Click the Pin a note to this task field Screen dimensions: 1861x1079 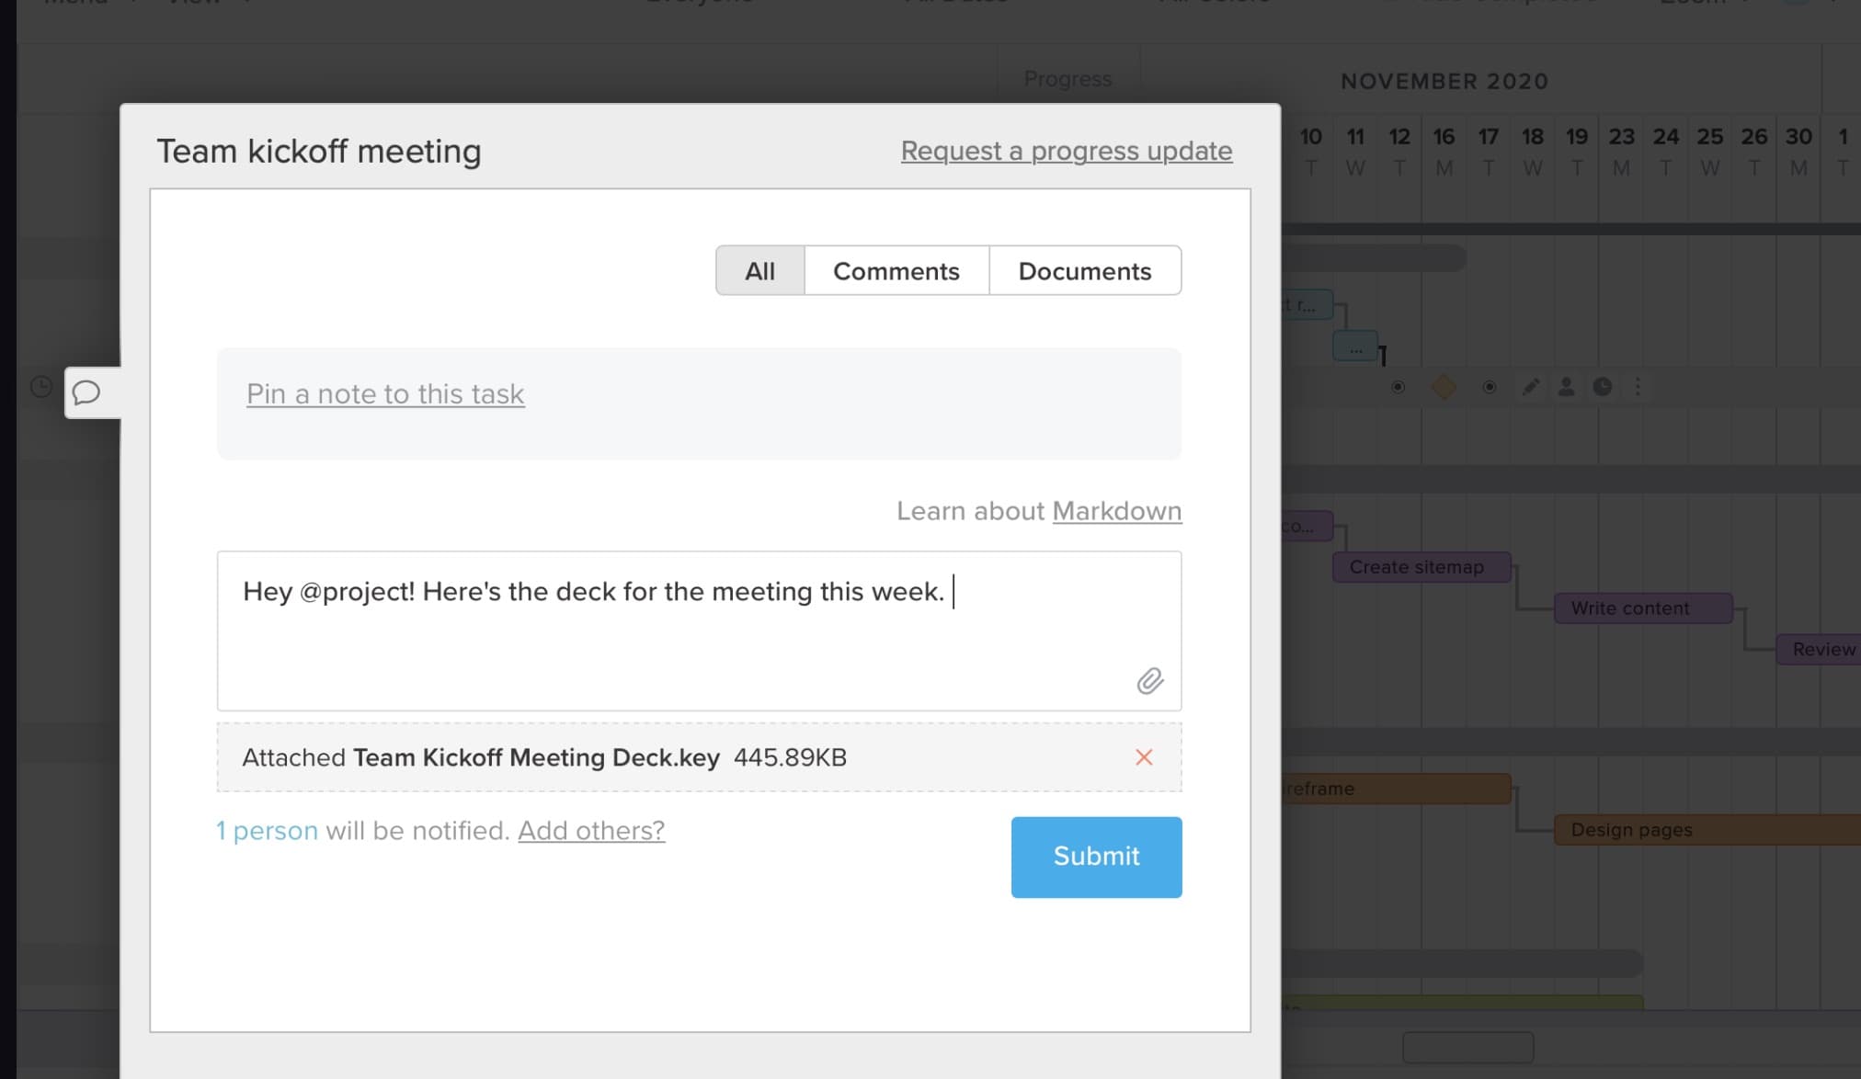(x=385, y=393)
